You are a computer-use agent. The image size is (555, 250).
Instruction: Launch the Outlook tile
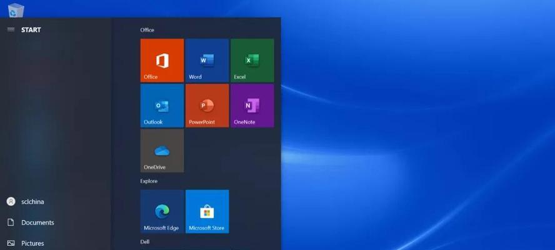162,106
